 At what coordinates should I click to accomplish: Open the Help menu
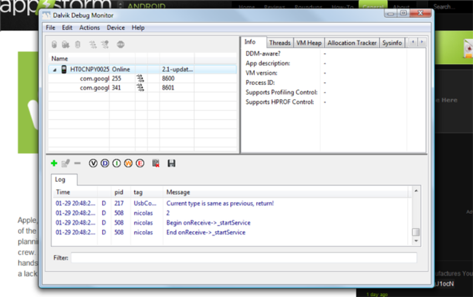click(138, 27)
